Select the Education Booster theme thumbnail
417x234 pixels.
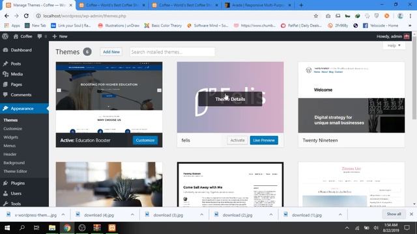pyautogui.click(x=109, y=97)
